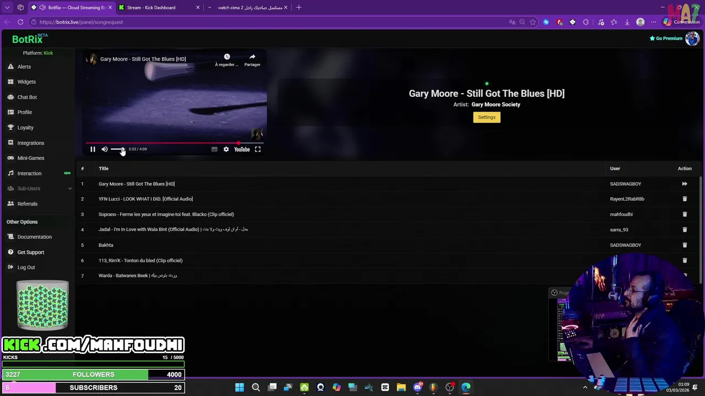Open the tab search dropdown arrow
Screen dimensions: 705x396
pyautogui.click(x=7, y=8)
